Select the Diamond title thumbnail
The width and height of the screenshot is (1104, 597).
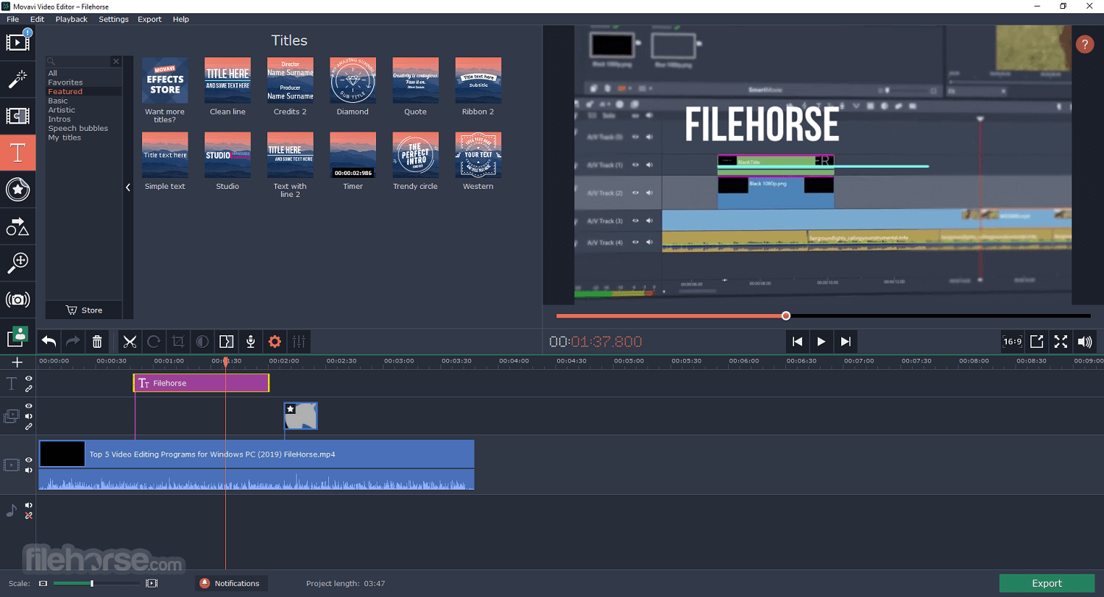tap(353, 81)
